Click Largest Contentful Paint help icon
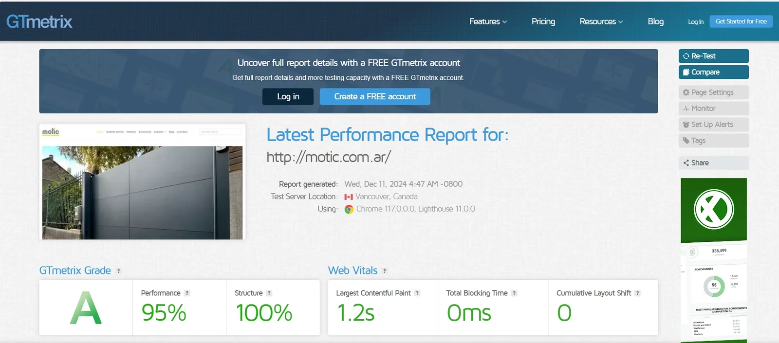The height and width of the screenshot is (343, 779). 417,293
